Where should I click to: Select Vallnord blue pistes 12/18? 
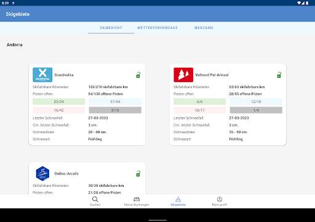tap(256, 102)
